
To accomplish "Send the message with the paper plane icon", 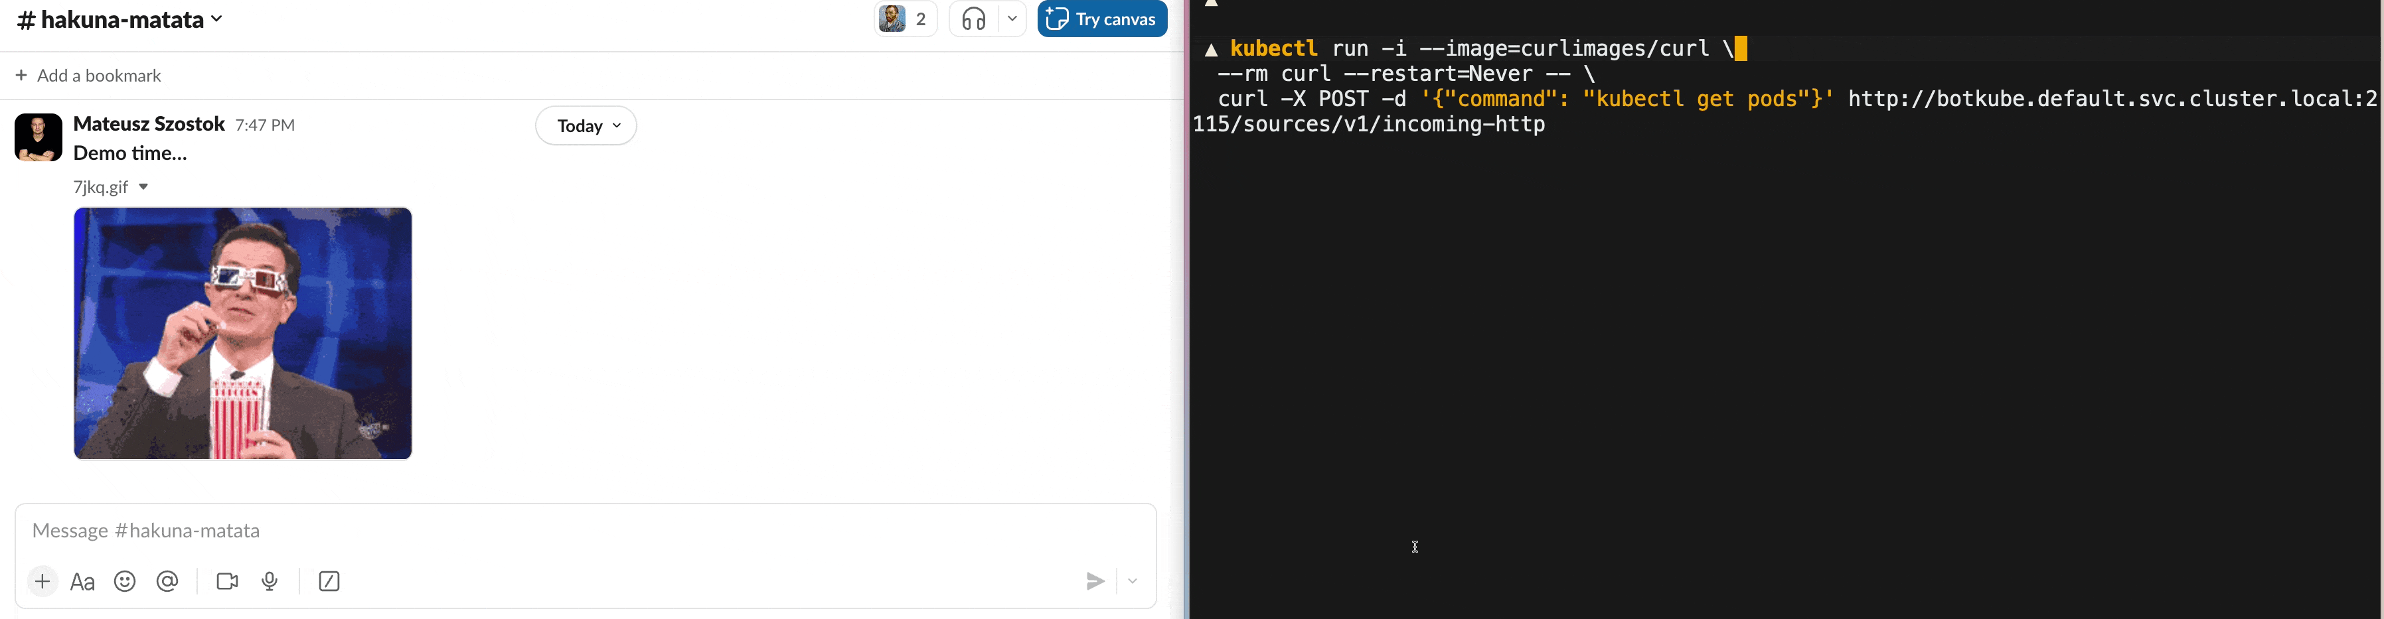I will pos(1095,581).
